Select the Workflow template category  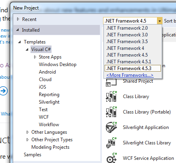pyautogui.click(x=49, y=125)
